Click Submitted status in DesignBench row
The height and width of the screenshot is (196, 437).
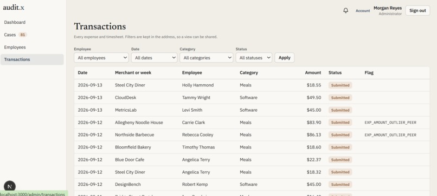coord(340,184)
